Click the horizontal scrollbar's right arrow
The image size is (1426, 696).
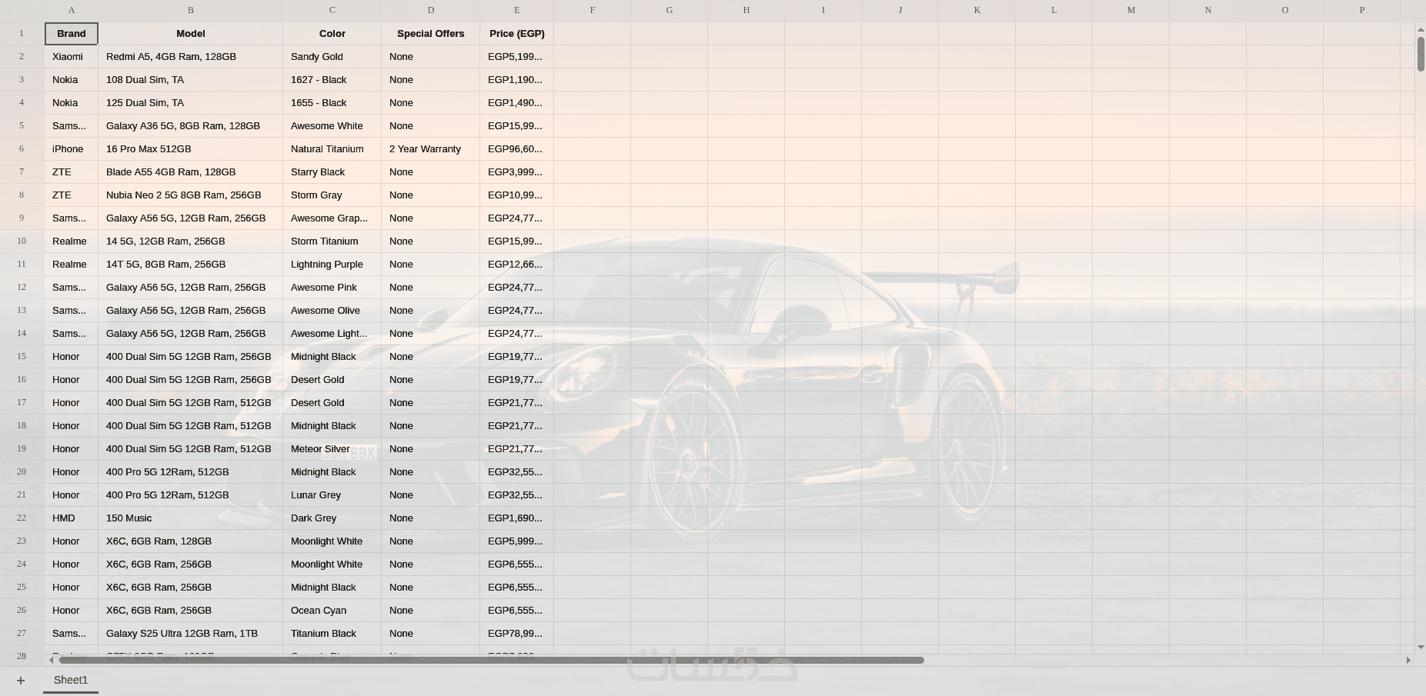tap(1408, 660)
